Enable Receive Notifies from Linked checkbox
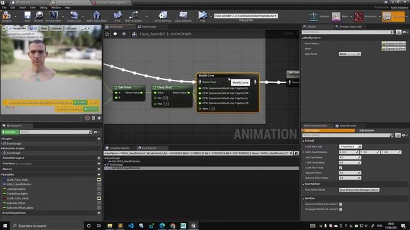Screen dimensions: 410x230 pyautogui.click(x=340, y=204)
